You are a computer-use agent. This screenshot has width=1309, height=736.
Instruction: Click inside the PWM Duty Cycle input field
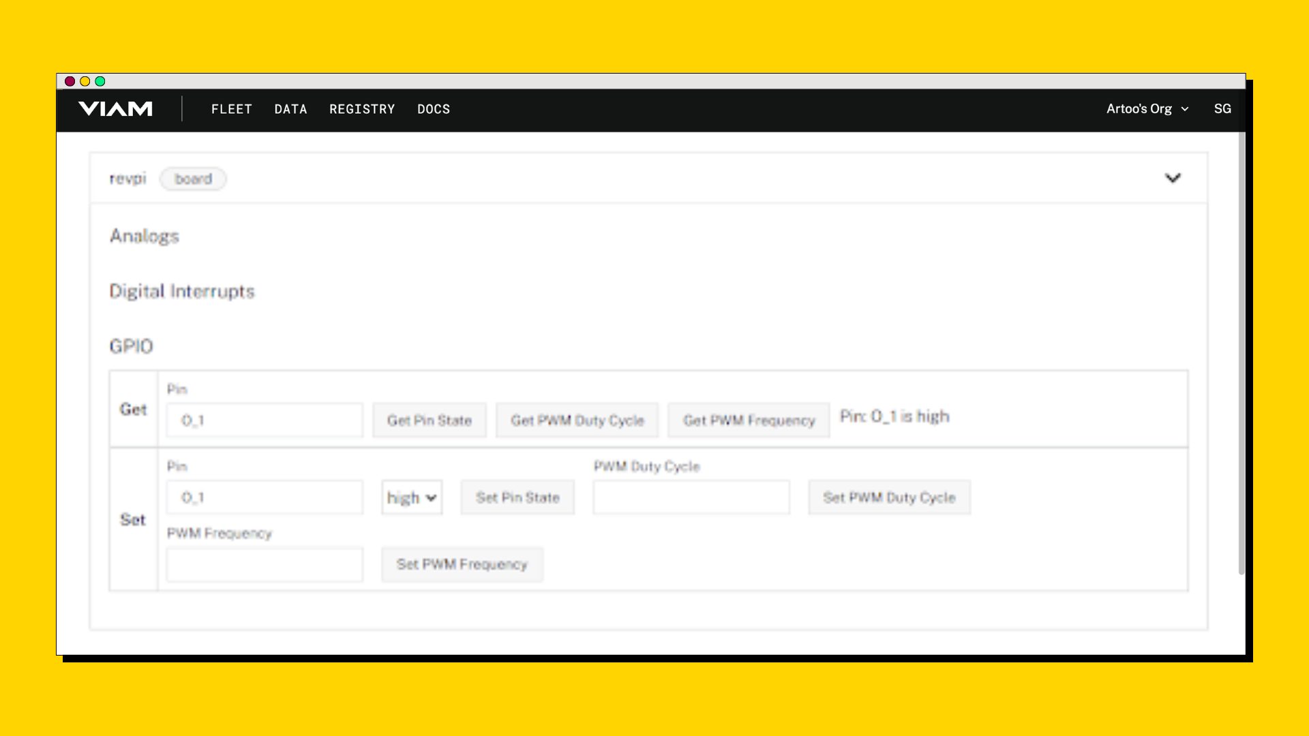click(691, 497)
